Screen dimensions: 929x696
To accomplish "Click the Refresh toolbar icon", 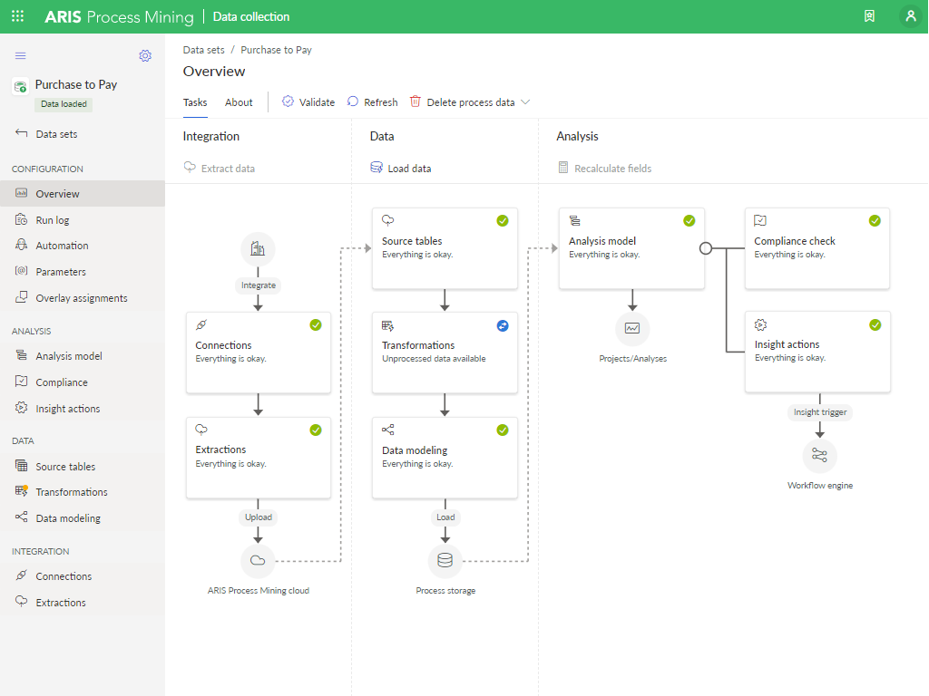I will pyautogui.click(x=353, y=101).
